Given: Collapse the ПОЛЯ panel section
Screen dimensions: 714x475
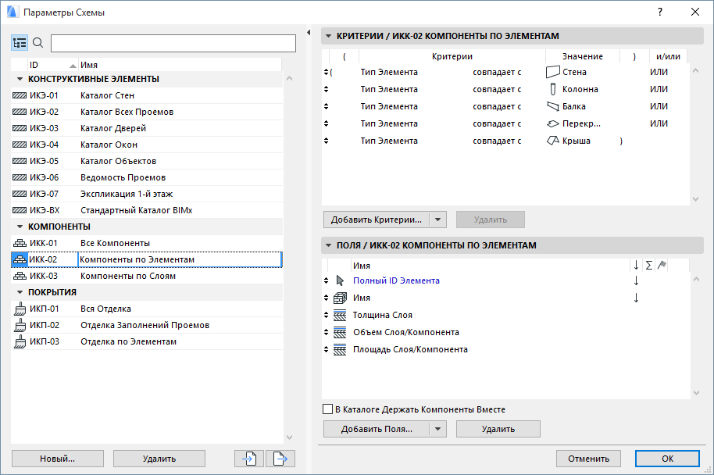Looking at the screenshot, I should pos(330,245).
